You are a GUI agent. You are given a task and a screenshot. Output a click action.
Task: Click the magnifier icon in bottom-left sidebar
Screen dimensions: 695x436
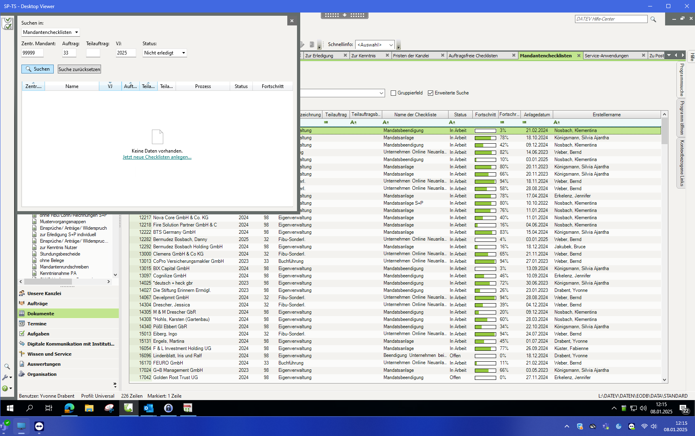[x=7, y=367]
